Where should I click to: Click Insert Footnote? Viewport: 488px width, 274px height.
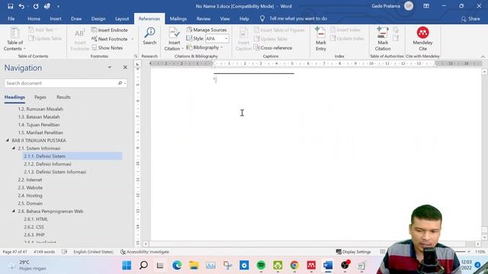click(x=79, y=39)
